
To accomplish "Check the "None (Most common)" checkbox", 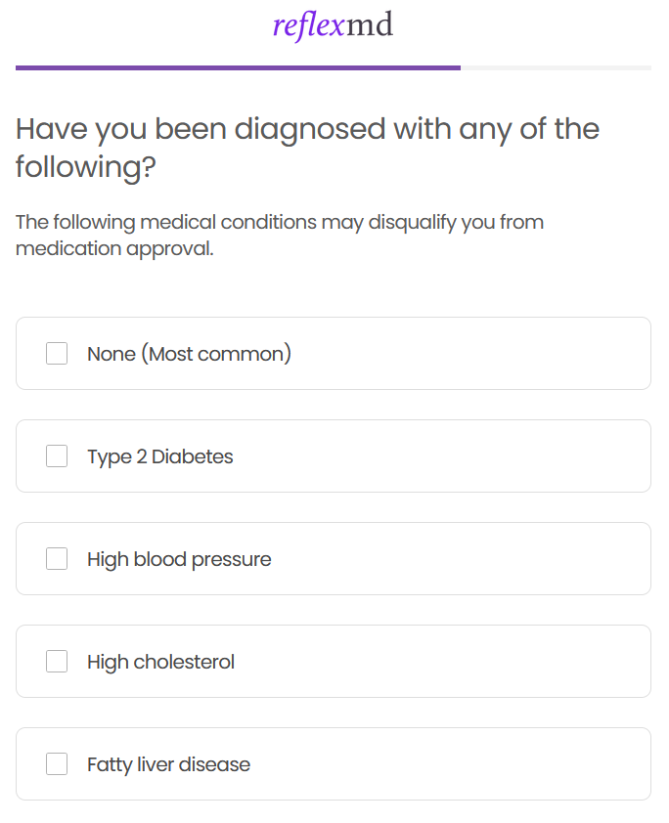I will [57, 354].
